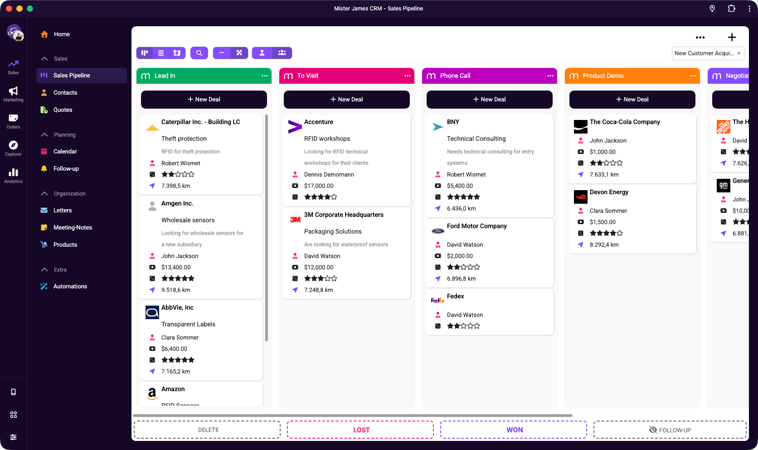Image resolution: width=758 pixels, height=450 pixels.
Task: Collapse the Sales section in sidebar
Action: point(44,59)
